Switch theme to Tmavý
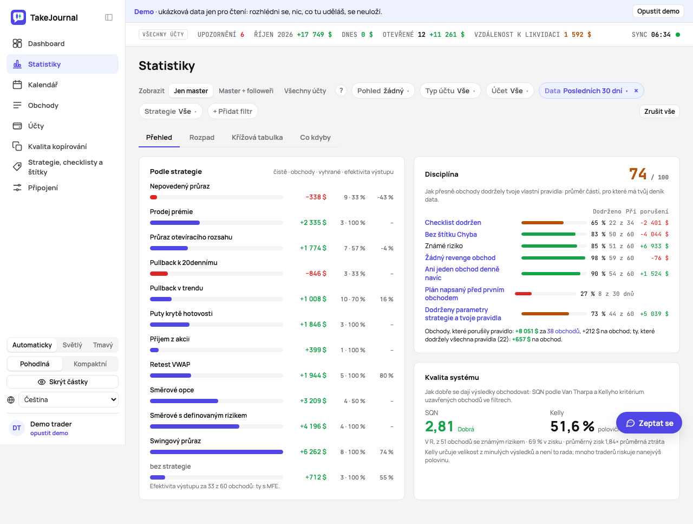 point(103,345)
